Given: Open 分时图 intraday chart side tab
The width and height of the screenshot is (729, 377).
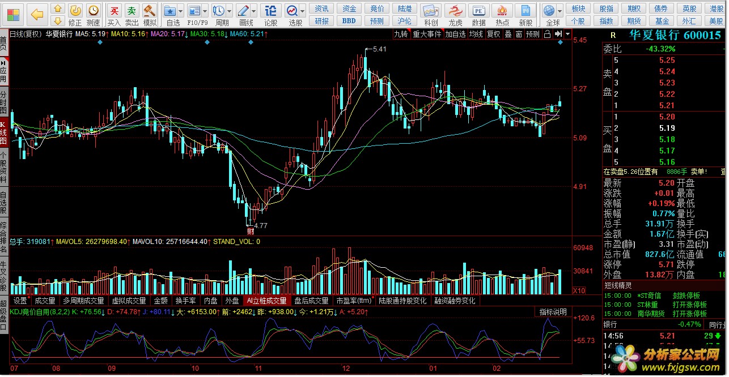Looking at the screenshot, I should [x=3, y=102].
